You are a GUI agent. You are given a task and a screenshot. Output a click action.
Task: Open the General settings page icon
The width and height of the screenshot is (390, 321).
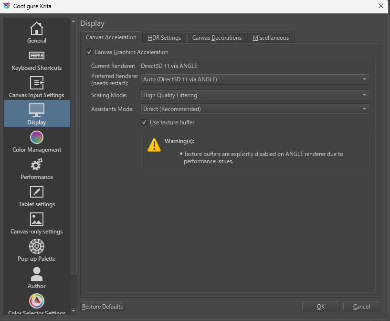pyautogui.click(x=37, y=28)
